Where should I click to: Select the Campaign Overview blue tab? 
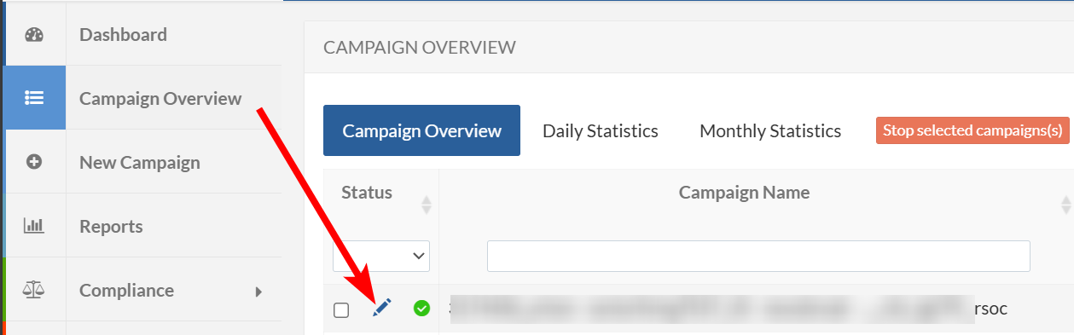pyautogui.click(x=421, y=130)
